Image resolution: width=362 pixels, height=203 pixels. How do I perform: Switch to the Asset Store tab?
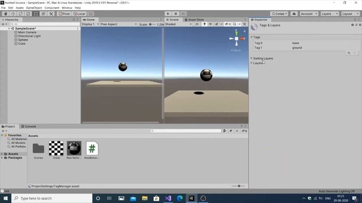click(194, 20)
